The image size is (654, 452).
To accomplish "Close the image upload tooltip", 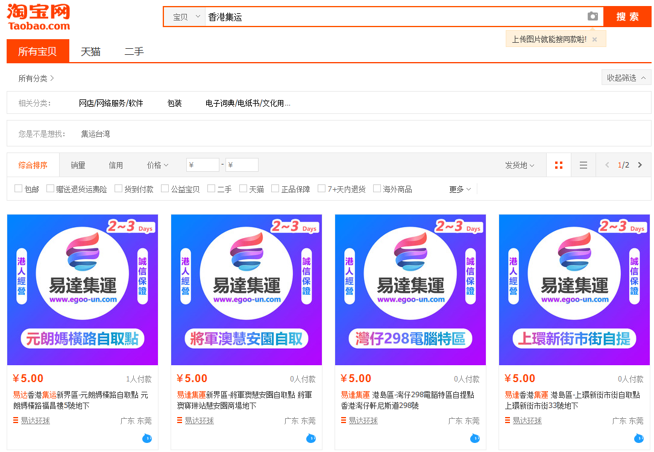I will pyautogui.click(x=595, y=39).
